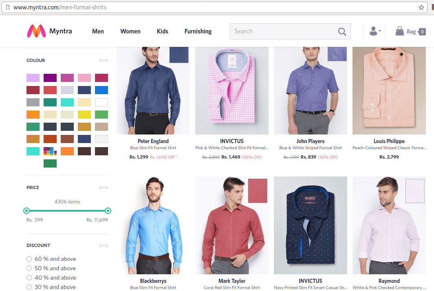The height and width of the screenshot is (291, 434).
Task: Open the Raymond pink checked shirt image
Action: click(389, 225)
